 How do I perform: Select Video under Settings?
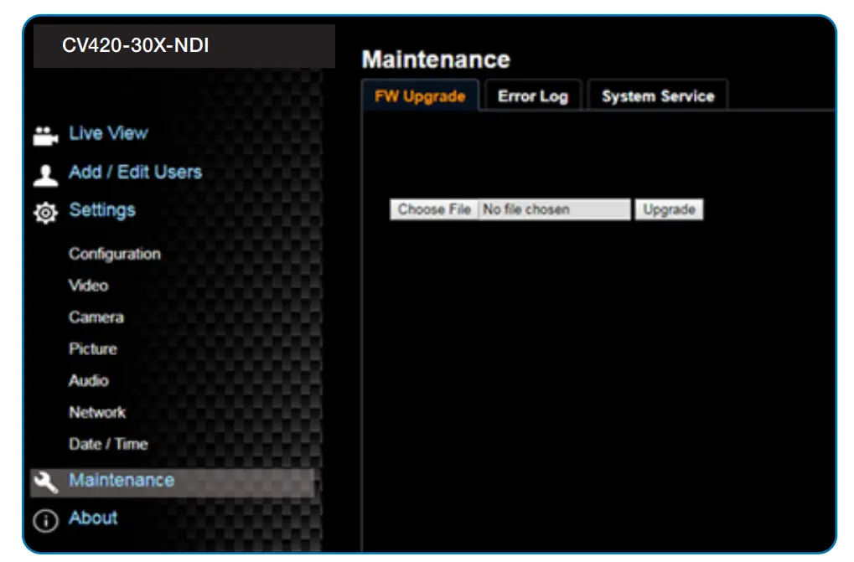[x=89, y=286]
